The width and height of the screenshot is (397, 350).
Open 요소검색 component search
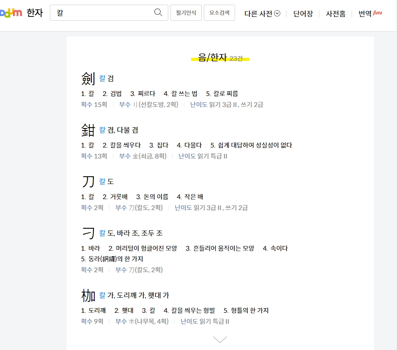coord(219,13)
